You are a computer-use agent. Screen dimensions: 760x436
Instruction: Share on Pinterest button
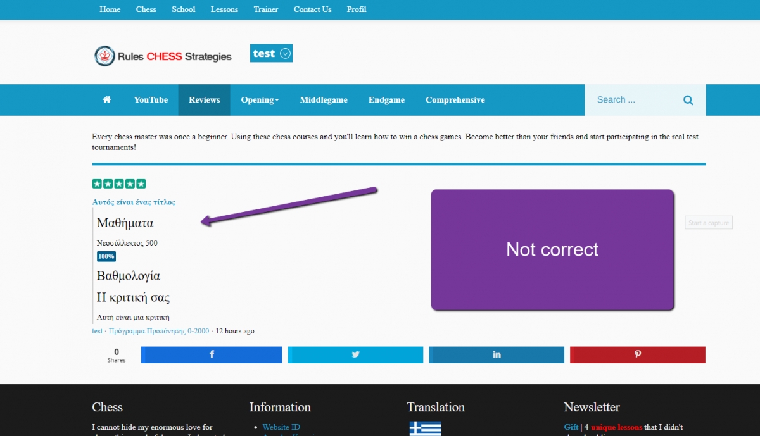click(637, 354)
